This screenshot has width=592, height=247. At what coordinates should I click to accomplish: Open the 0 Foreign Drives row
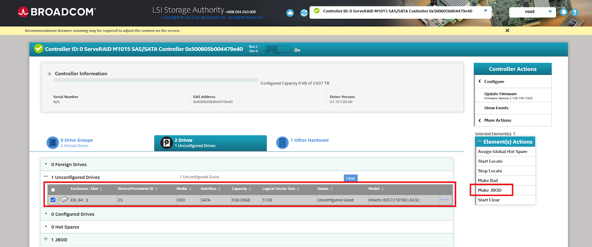[x=247, y=164]
